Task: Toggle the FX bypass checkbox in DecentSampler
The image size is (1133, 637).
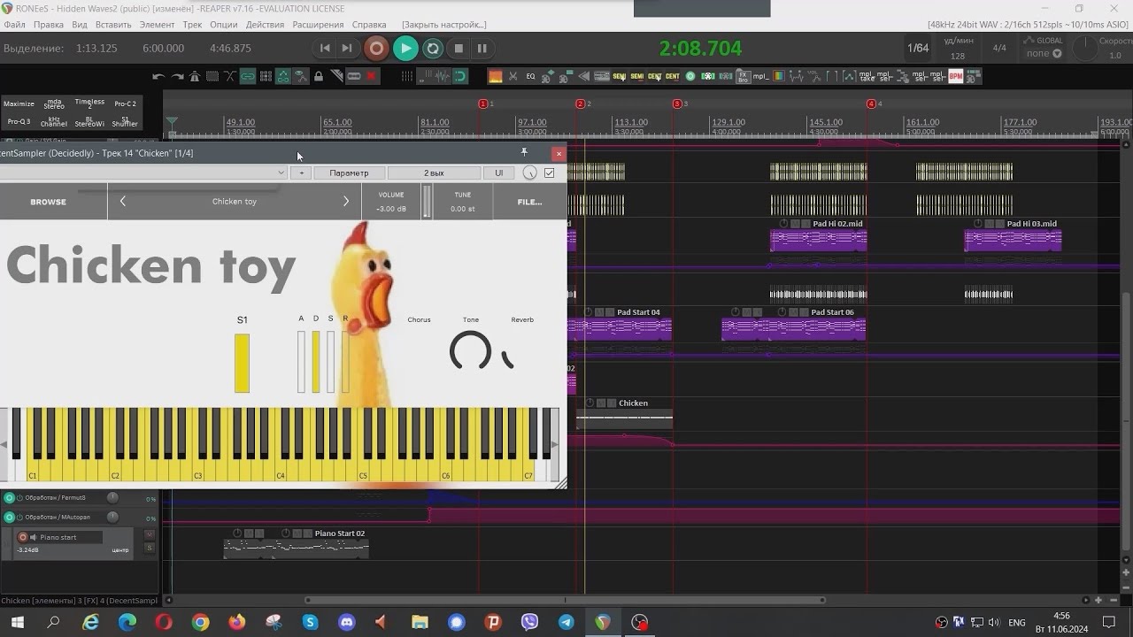Action: [549, 173]
